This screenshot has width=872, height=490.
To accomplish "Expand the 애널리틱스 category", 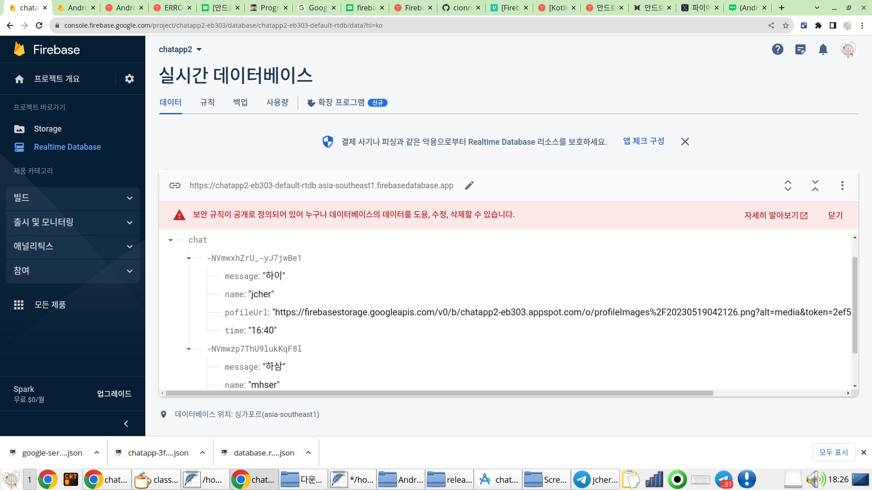I will pyautogui.click(x=73, y=246).
